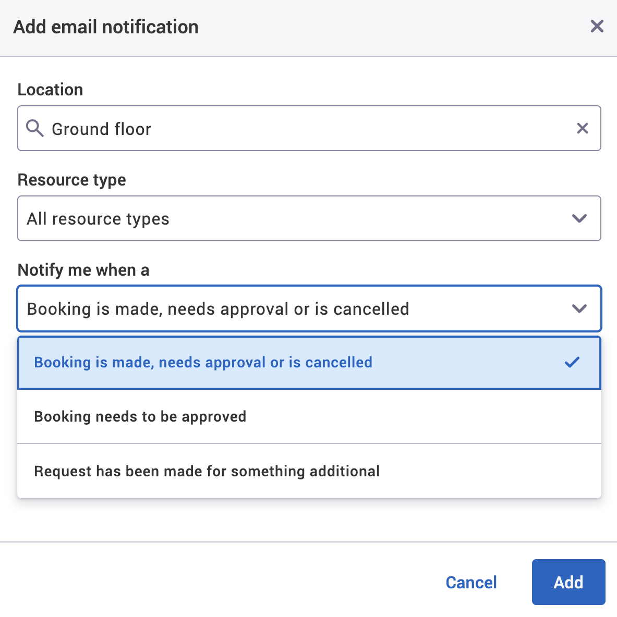Click the Location field label

50,89
